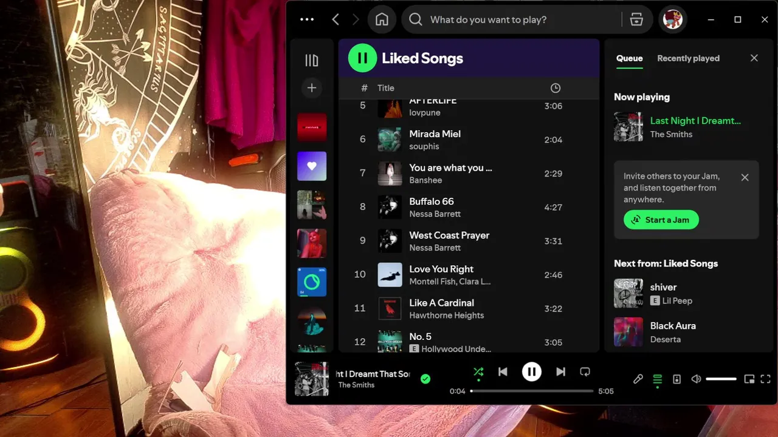Open connect to a device icon
Viewport: 778px width, 437px height.
pyautogui.click(x=676, y=379)
